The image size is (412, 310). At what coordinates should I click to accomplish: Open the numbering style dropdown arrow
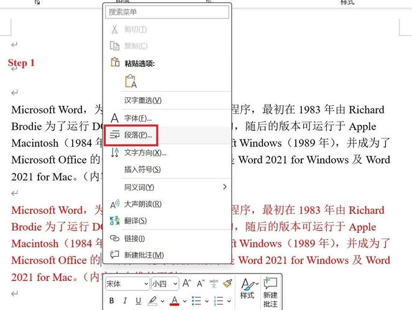(229, 301)
